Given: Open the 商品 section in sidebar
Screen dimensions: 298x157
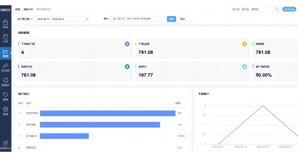Looking at the screenshot, I should 5,24.
